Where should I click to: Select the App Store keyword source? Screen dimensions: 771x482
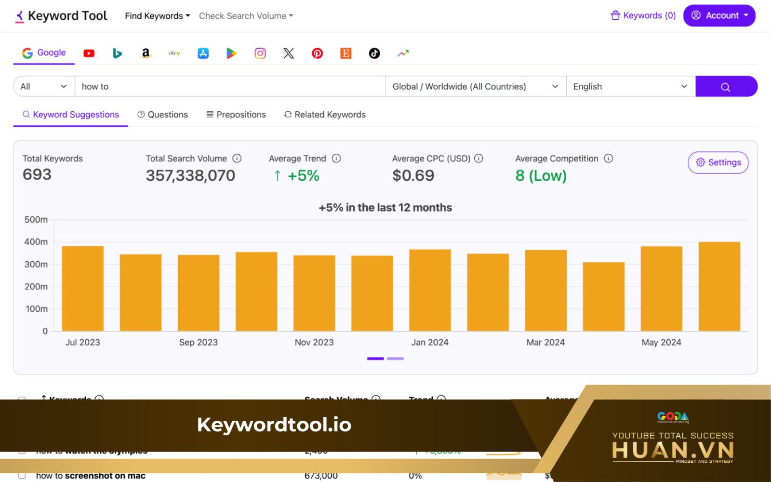pyautogui.click(x=203, y=54)
